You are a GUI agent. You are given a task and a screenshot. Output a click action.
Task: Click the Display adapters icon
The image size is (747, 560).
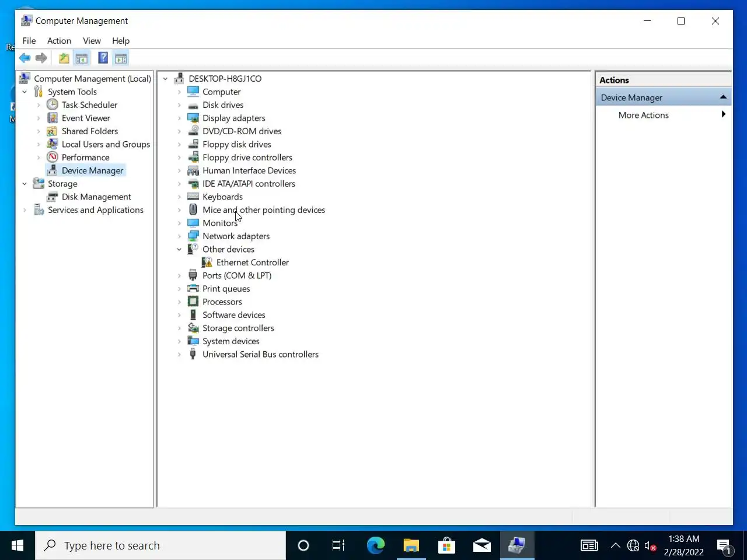[193, 118]
